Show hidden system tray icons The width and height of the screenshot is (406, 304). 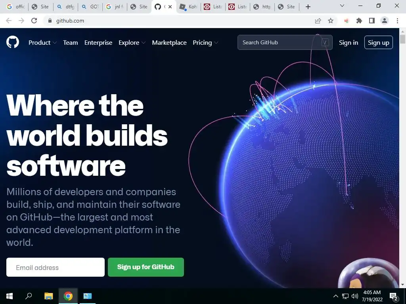(x=335, y=296)
